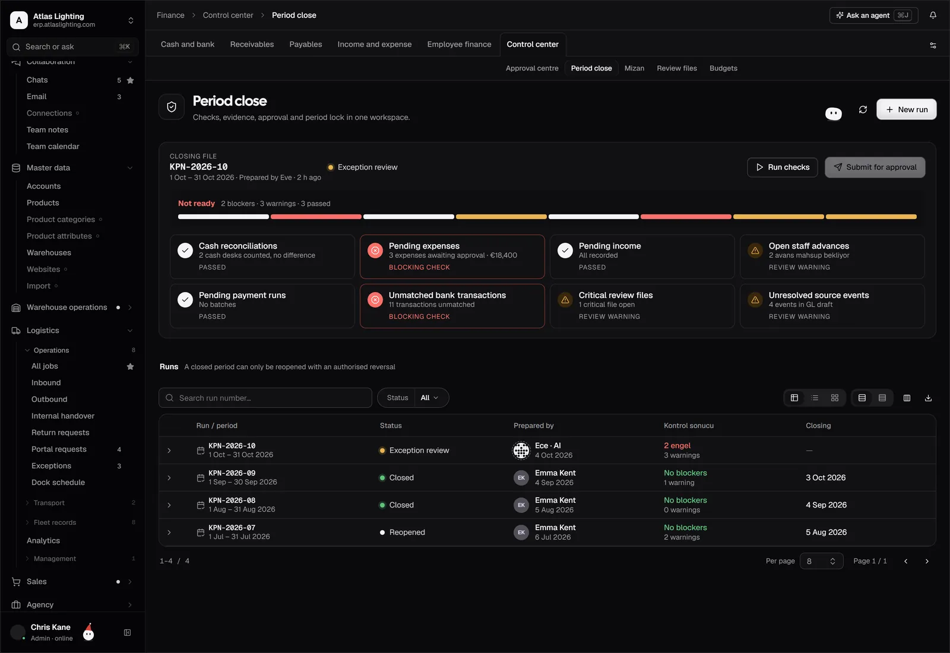The image size is (950, 653).
Task: Click the Cash reconciliations passed checkmark
Action: (x=185, y=251)
